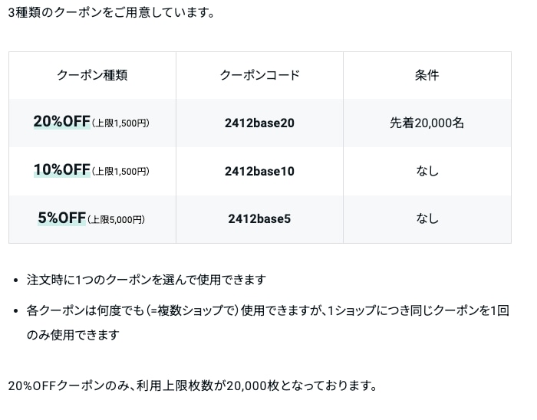This screenshot has height=420, width=537.
Task: Select the 20%OFF coupon type text
Action: (61, 121)
